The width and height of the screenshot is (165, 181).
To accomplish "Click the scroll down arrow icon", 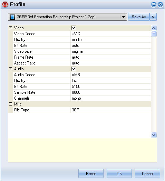I will [x=154, y=135].
